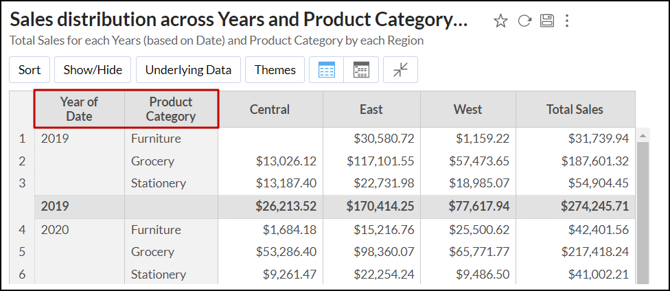Switch to the grid table layout icon

pyautogui.click(x=327, y=70)
